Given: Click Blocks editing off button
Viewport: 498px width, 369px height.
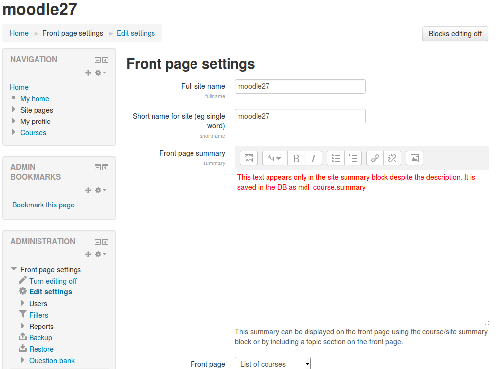Looking at the screenshot, I should click(455, 34).
